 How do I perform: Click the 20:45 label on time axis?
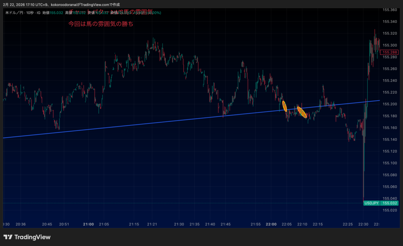tap(47, 224)
